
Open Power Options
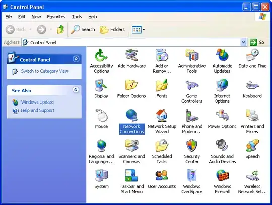(x=222, y=119)
